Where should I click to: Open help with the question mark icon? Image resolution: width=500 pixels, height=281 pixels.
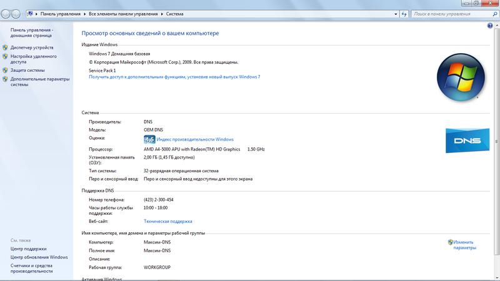point(490,26)
